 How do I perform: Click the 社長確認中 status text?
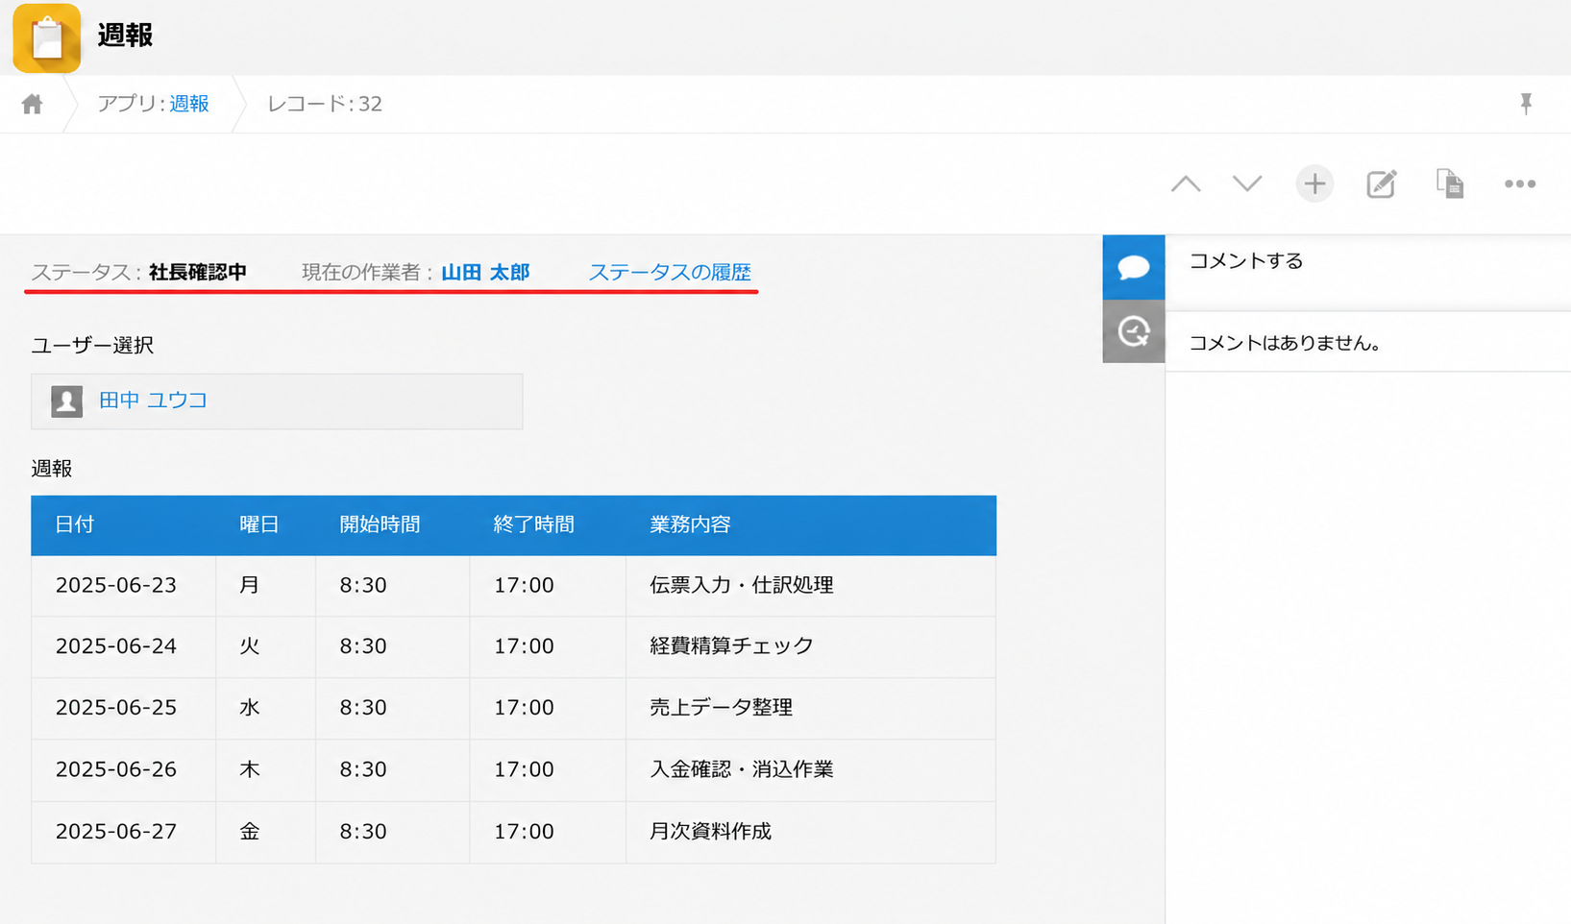click(x=198, y=272)
